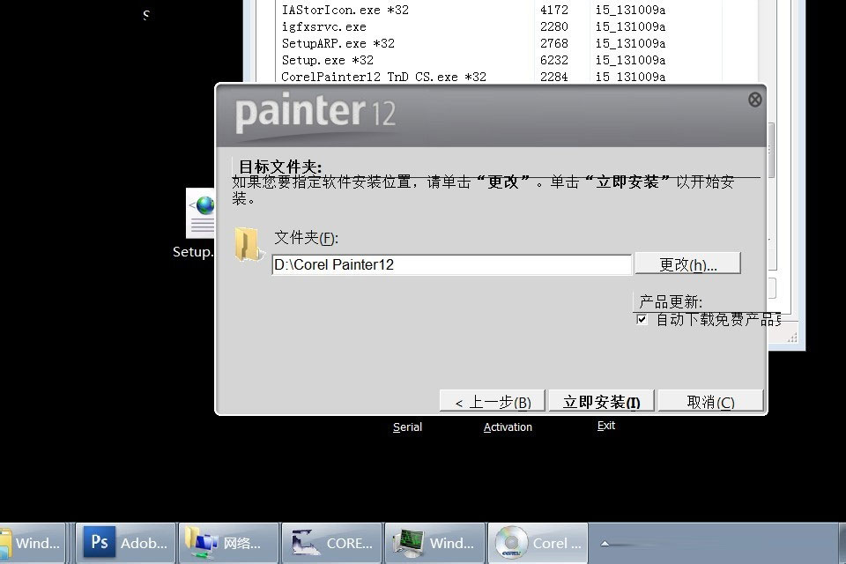This screenshot has width=846, height=564.
Task: Click user name i5_131009a in the SetupARP.exe row
Action: (631, 43)
